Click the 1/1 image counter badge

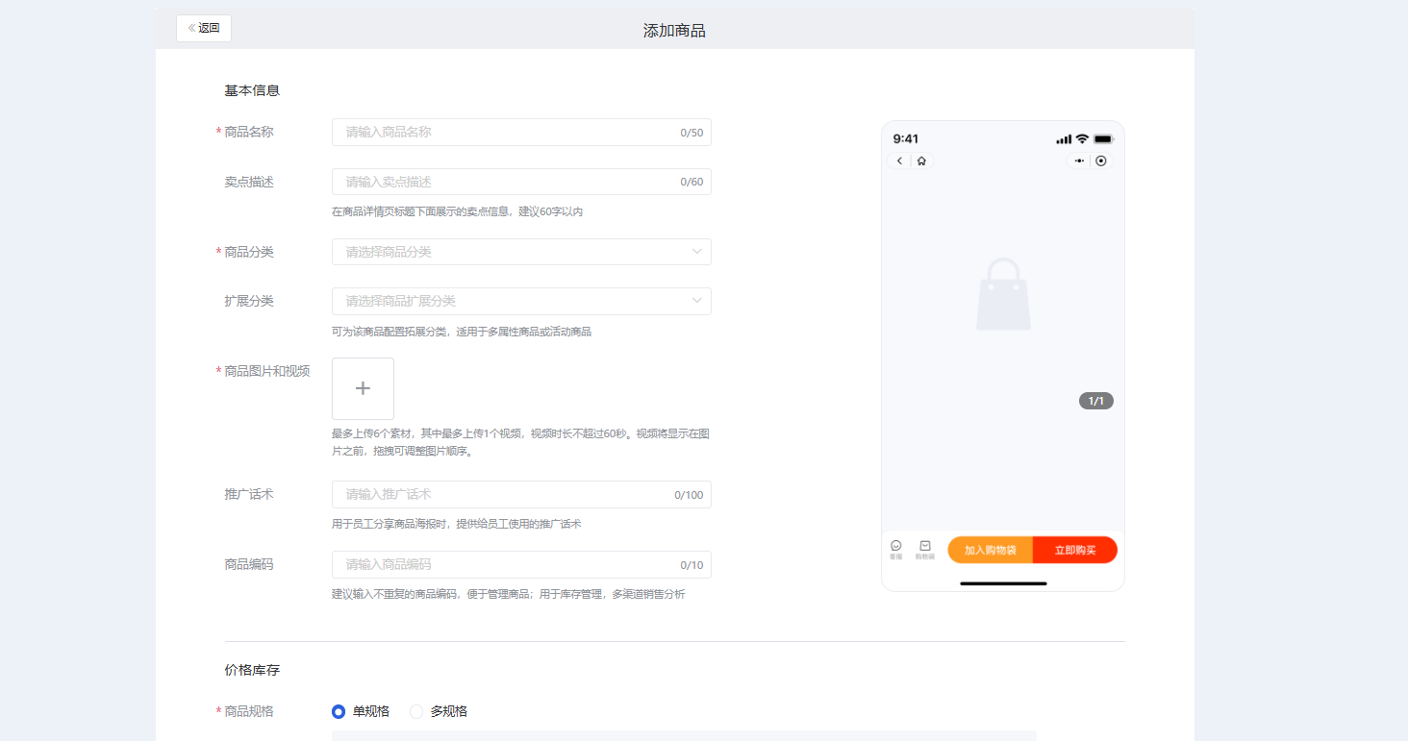click(x=1096, y=401)
